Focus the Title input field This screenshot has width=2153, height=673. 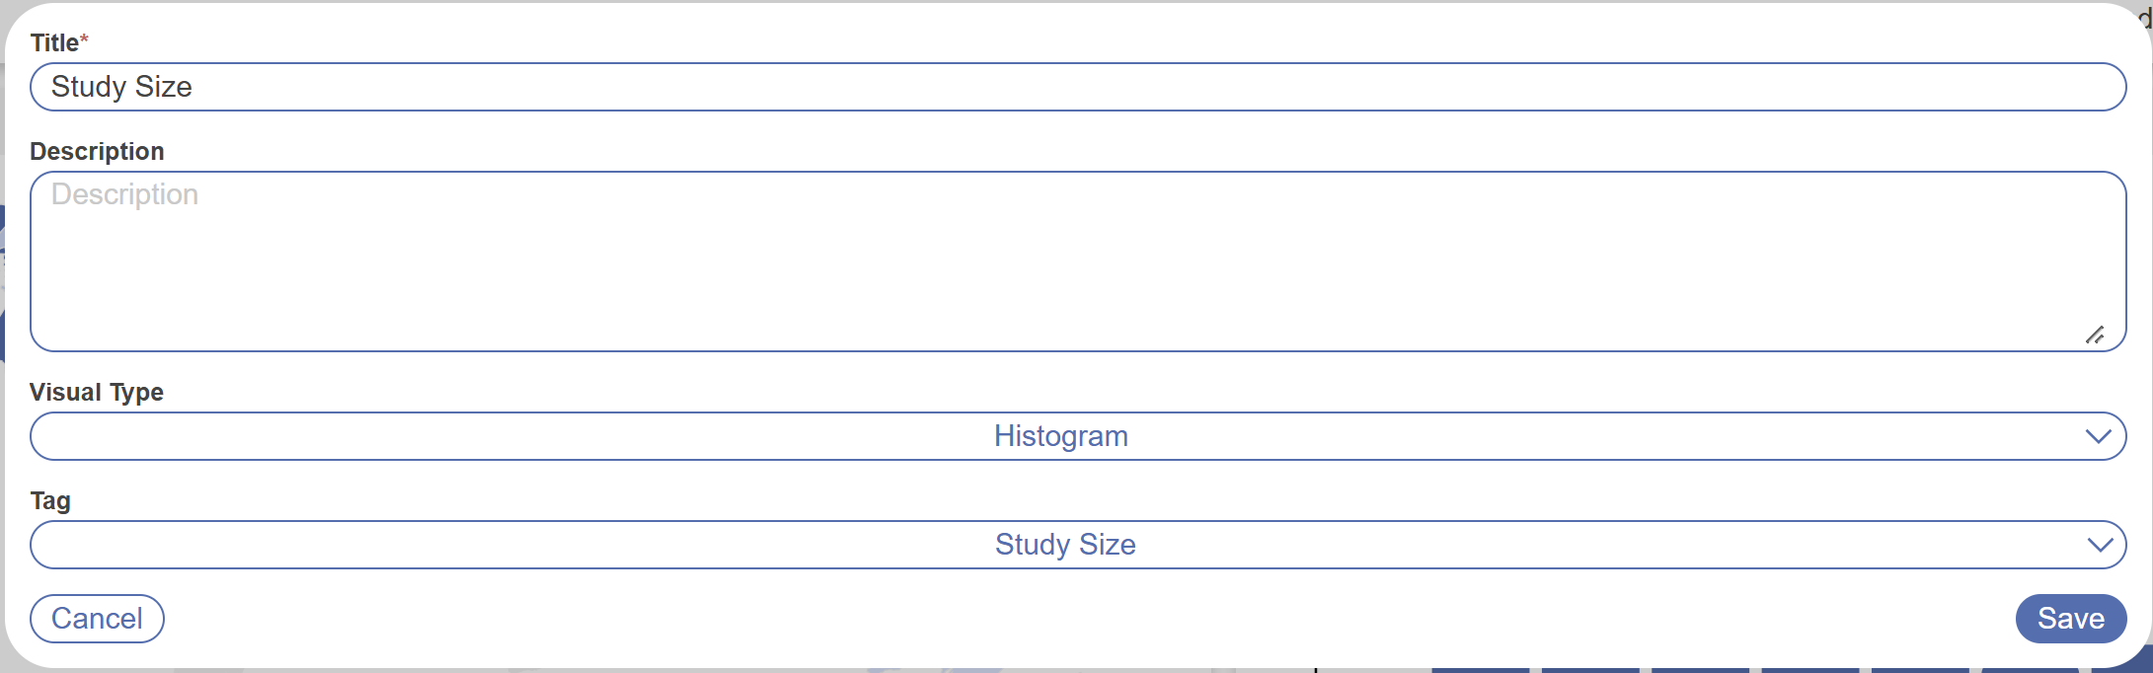tap(1078, 87)
